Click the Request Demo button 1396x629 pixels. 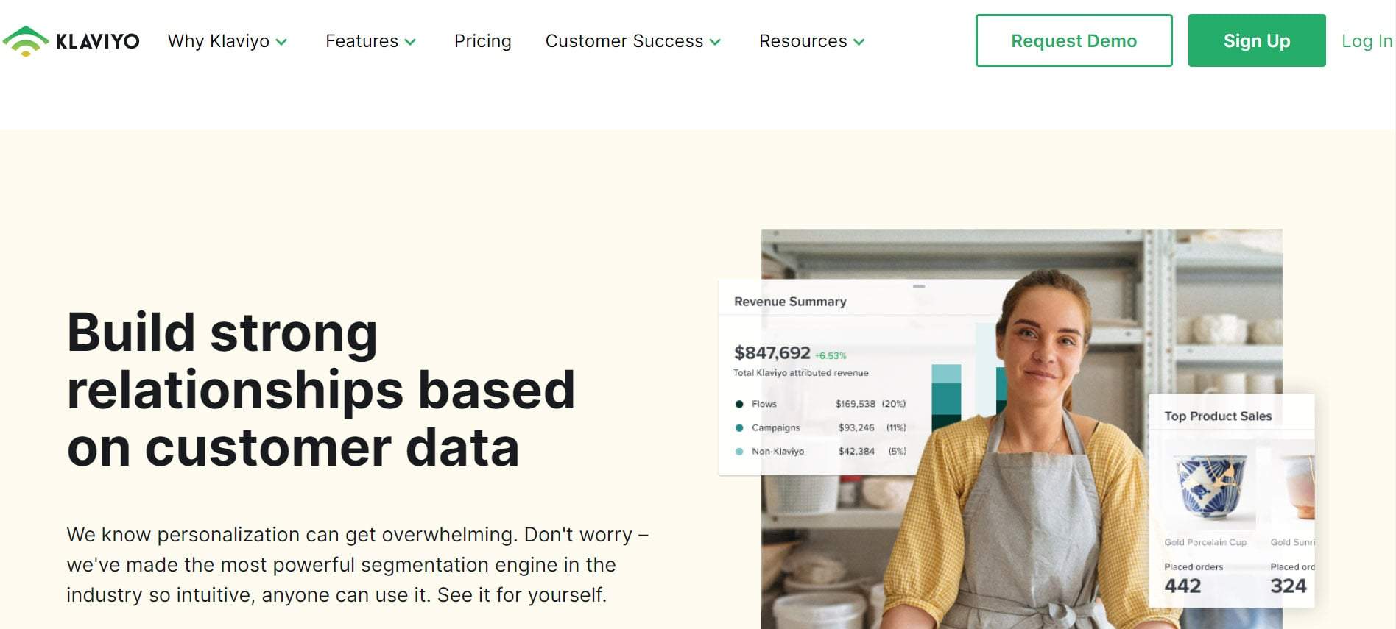tap(1074, 40)
